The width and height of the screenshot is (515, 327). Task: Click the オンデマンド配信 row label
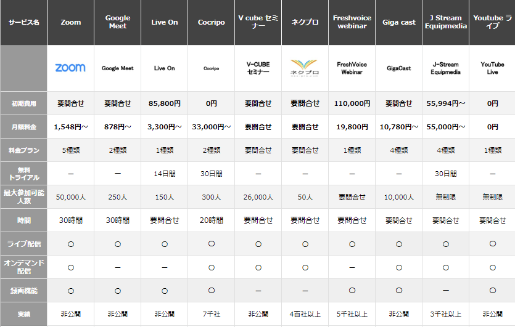click(23, 267)
